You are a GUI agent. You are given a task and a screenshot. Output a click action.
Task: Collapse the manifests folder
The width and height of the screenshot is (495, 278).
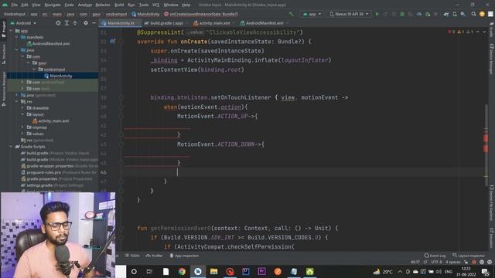pyautogui.click(x=17, y=37)
